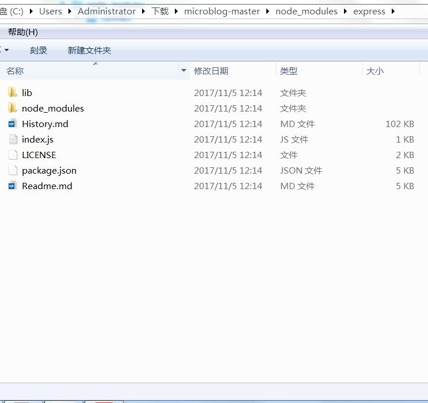Expand the arrow after Users in address bar
The width and height of the screenshot is (428, 403).
pyautogui.click(x=70, y=11)
